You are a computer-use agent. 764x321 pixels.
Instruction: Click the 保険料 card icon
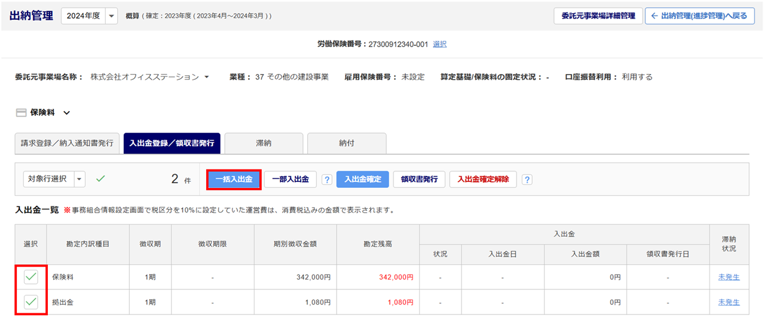tap(20, 113)
